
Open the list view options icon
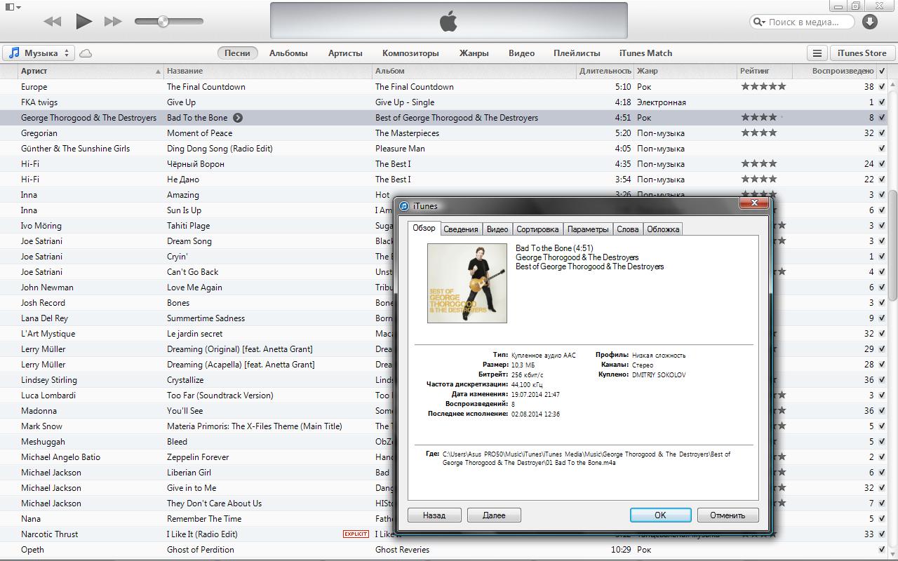[817, 53]
